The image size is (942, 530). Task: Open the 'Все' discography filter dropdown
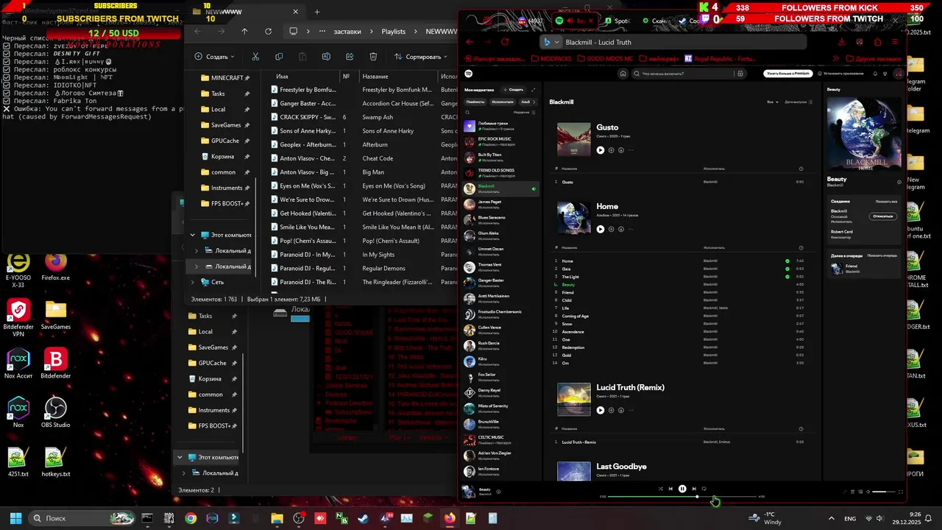pyautogui.click(x=773, y=102)
